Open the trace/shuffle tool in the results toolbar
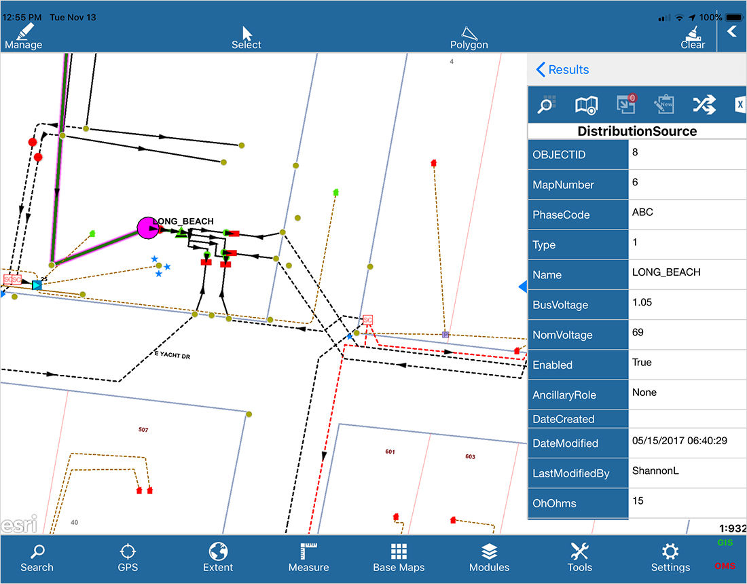 704,105
